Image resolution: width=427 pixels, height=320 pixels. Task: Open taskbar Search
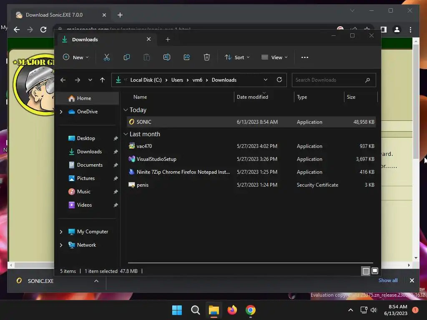[196, 310]
